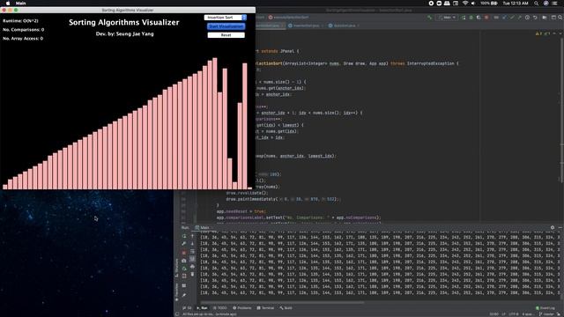Click the pin tab icon in Run panel
564x317 pixels.
[x=184, y=295]
